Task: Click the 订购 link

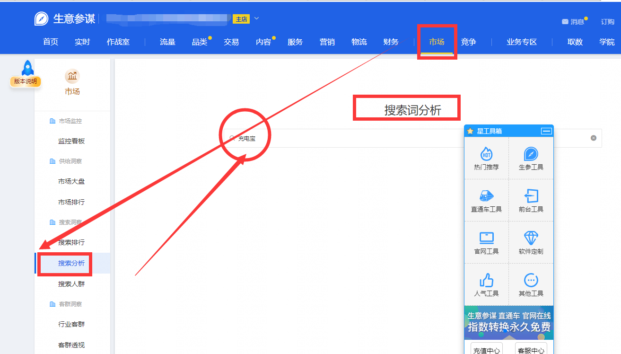Action: (608, 22)
